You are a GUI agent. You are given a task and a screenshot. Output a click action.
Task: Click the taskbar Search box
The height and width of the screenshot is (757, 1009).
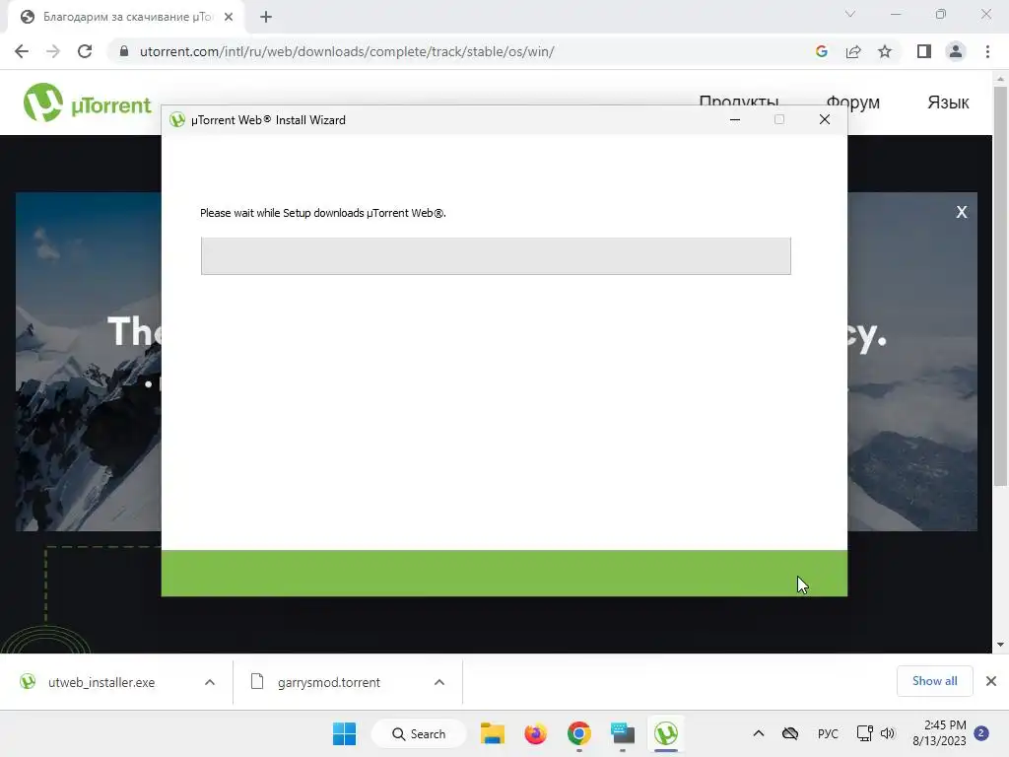[419, 733]
